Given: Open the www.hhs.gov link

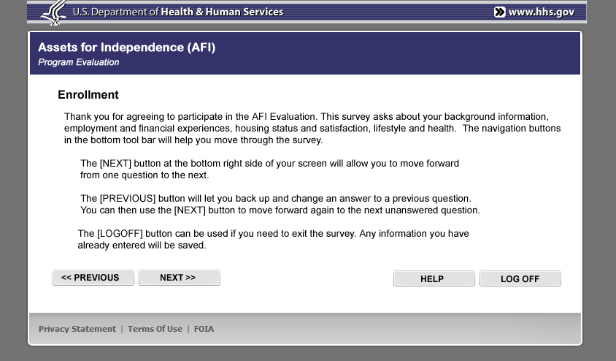Looking at the screenshot, I should 541,12.
